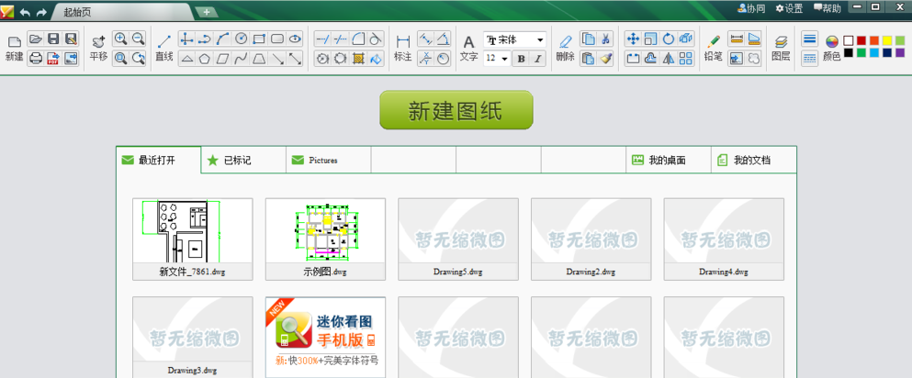Click the Print icon in toolbar

(36, 59)
